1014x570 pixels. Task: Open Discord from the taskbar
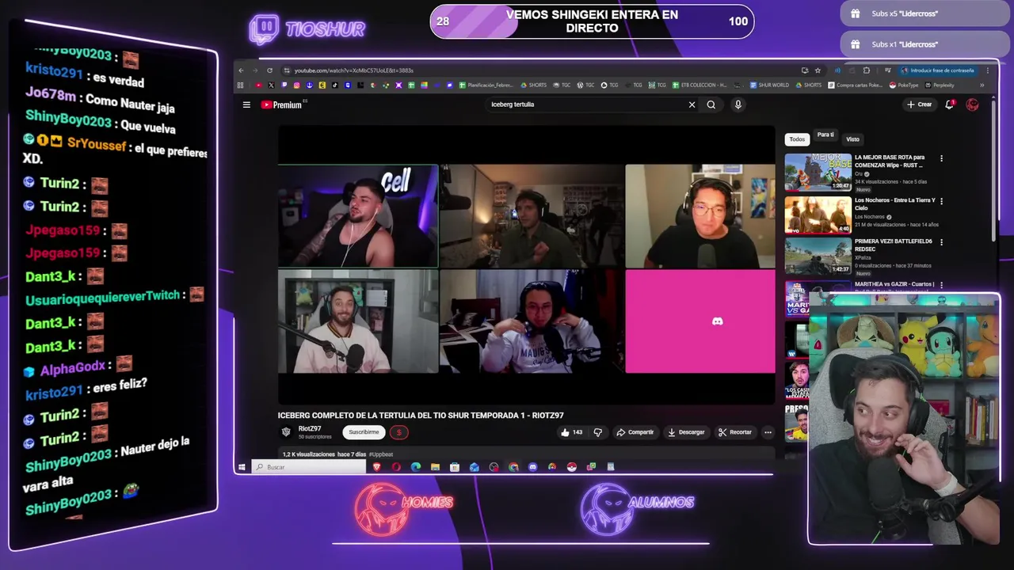click(532, 467)
